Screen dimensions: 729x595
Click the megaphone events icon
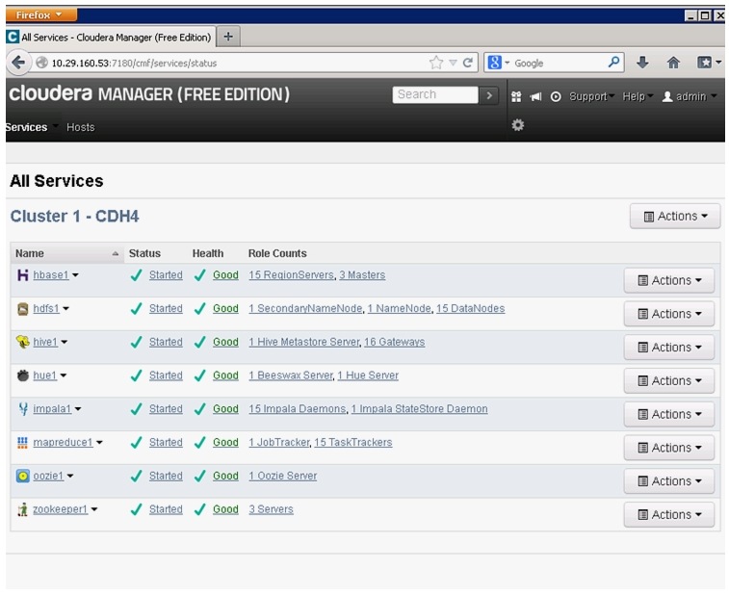535,96
